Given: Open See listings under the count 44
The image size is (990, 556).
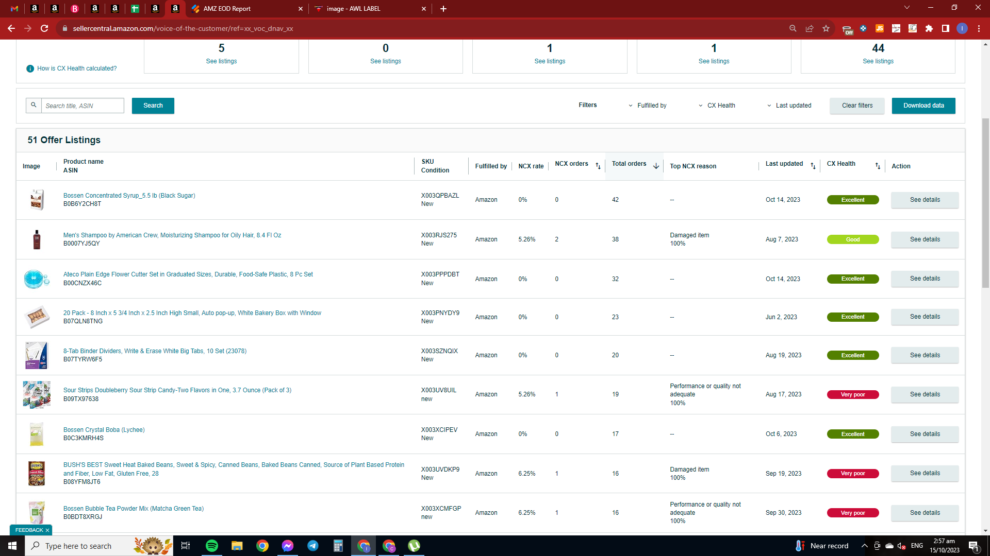Looking at the screenshot, I should [878, 61].
